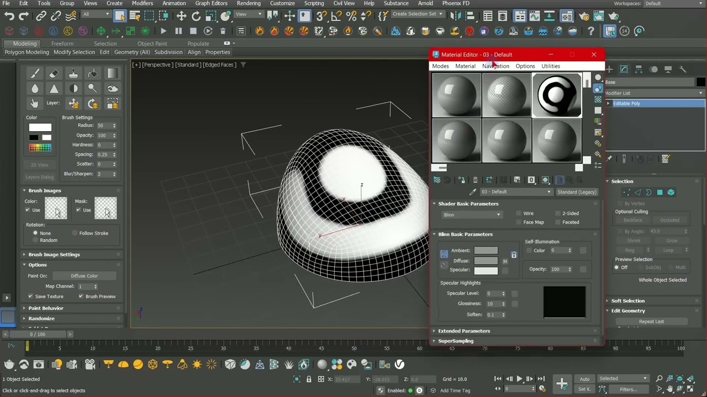Click the Standard (Legacy) material type button

[577, 192]
